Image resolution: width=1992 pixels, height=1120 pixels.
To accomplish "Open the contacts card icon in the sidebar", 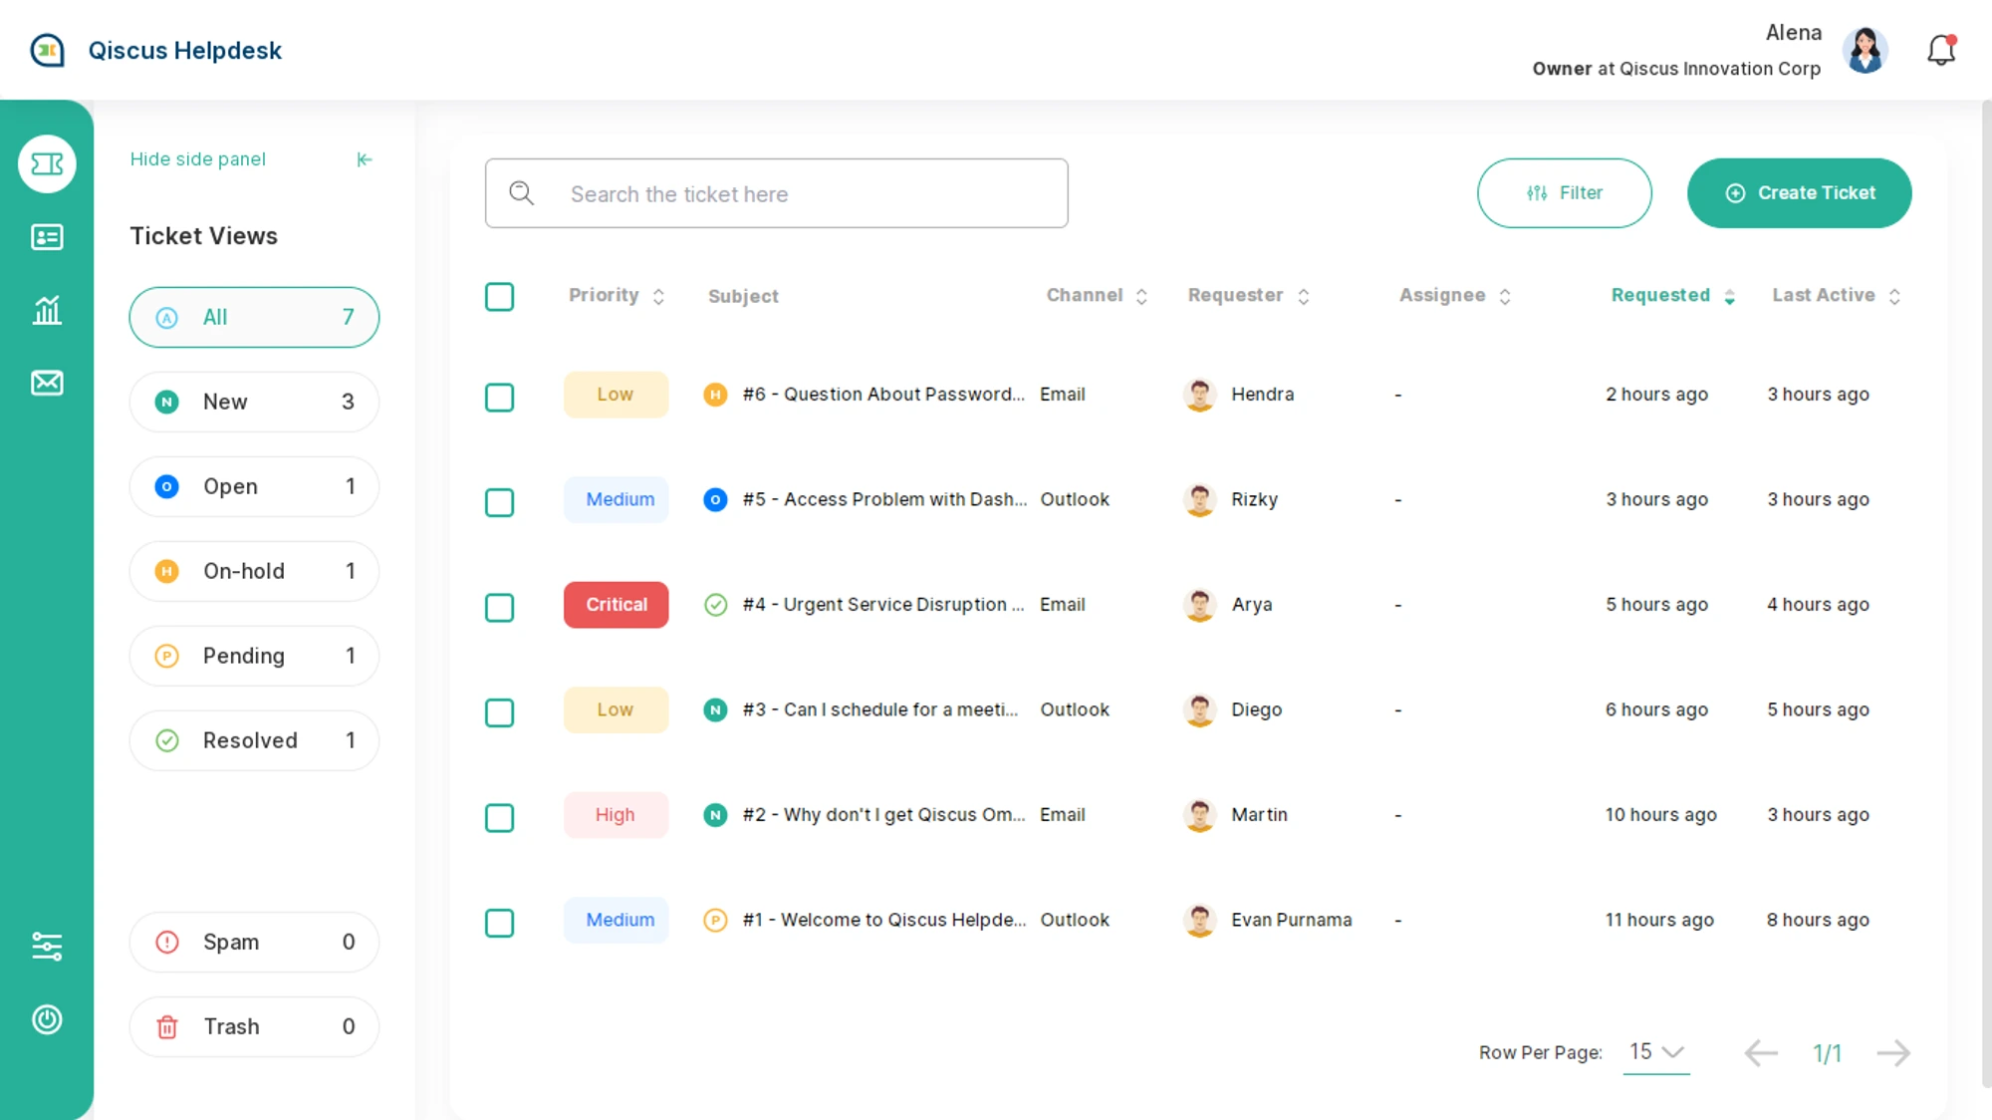I will click(47, 237).
